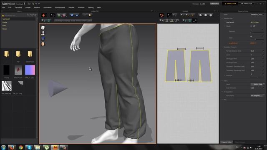Click the Segment Sewing tool icon
Viewport: 267px width, 150px height.
tap(167, 20)
